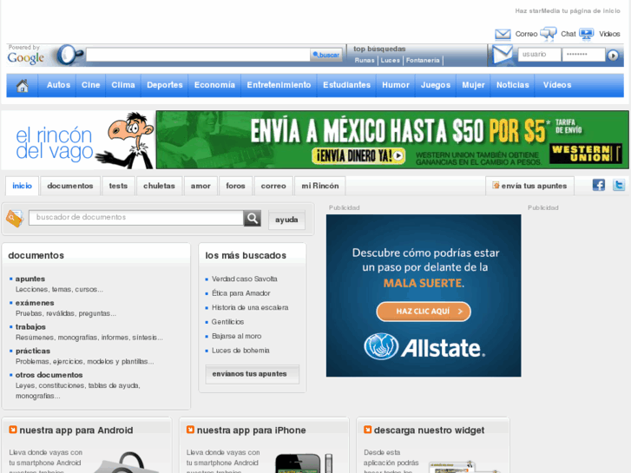Open Clima in the blue menu
The height and width of the screenshot is (473, 631).
[123, 85]
